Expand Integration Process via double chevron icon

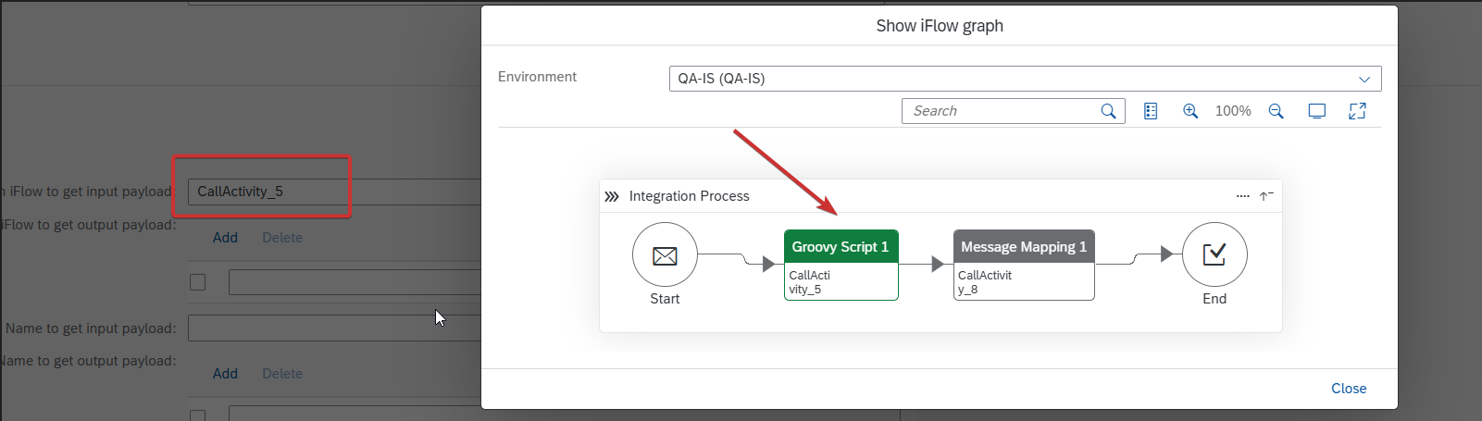point(611,196)
